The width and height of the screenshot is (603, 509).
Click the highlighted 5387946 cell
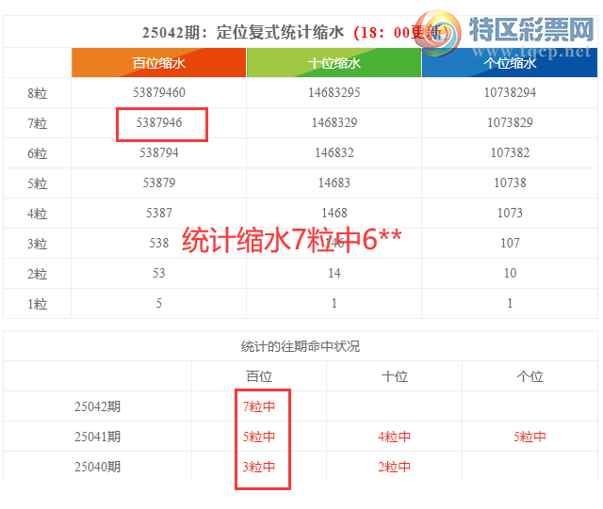(159, 123)
